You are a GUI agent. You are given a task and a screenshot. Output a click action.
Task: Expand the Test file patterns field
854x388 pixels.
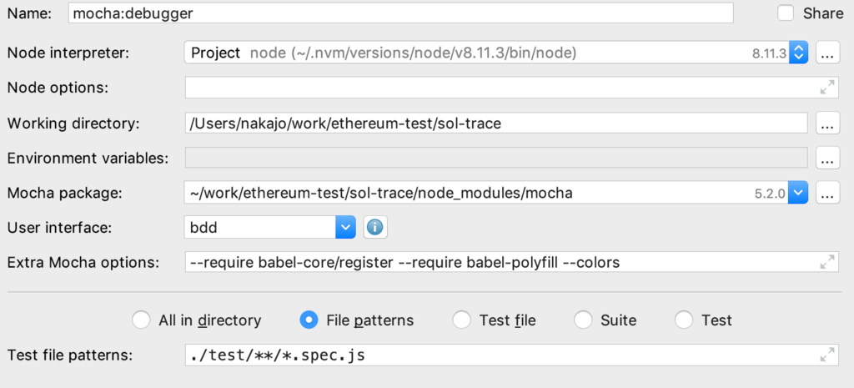(826, 355)
